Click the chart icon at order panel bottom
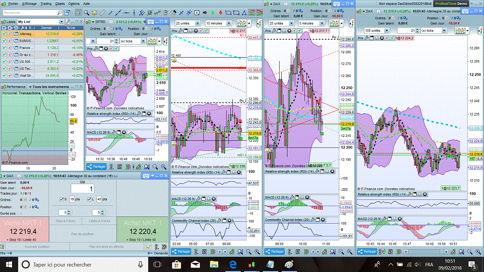 pos(149,247)
